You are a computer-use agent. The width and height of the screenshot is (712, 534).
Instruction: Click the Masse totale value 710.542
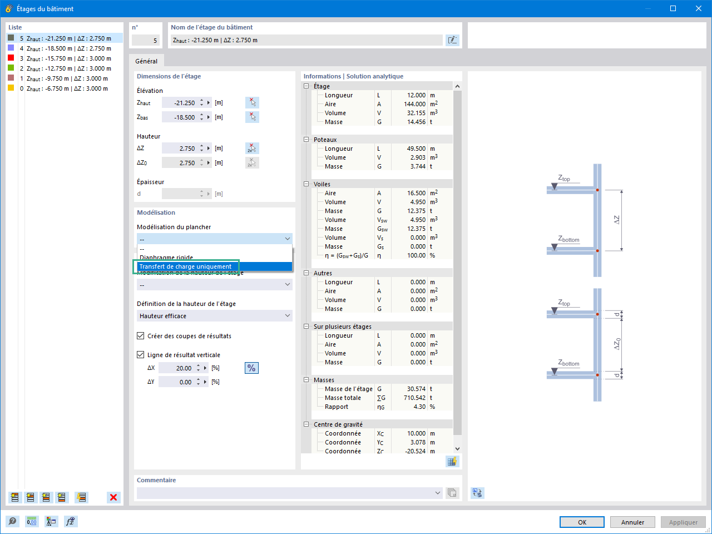click(414, 398)
